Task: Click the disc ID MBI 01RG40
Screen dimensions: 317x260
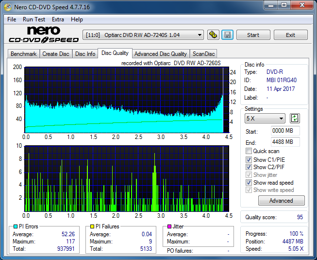Action: click(x=282, y=80)
